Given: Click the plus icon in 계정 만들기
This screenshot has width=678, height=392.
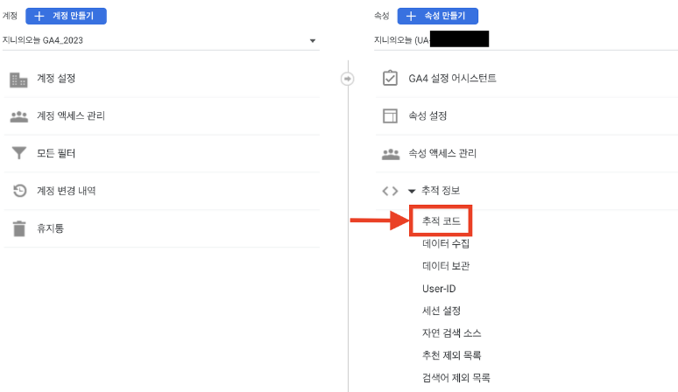Looking at the screenshot, I should (39, 16).
